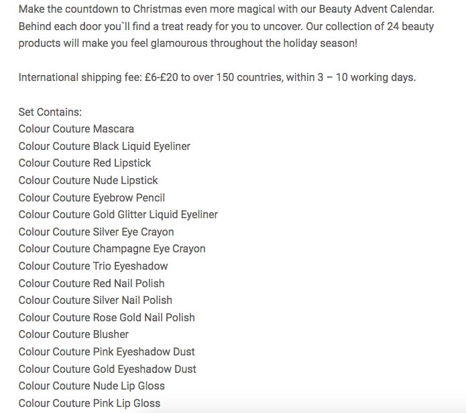The width and height of the screenshot is (466, 413).
Task: Click the Silver Nail Polish line
Action: pyautogui.click(x=95, y=300)
